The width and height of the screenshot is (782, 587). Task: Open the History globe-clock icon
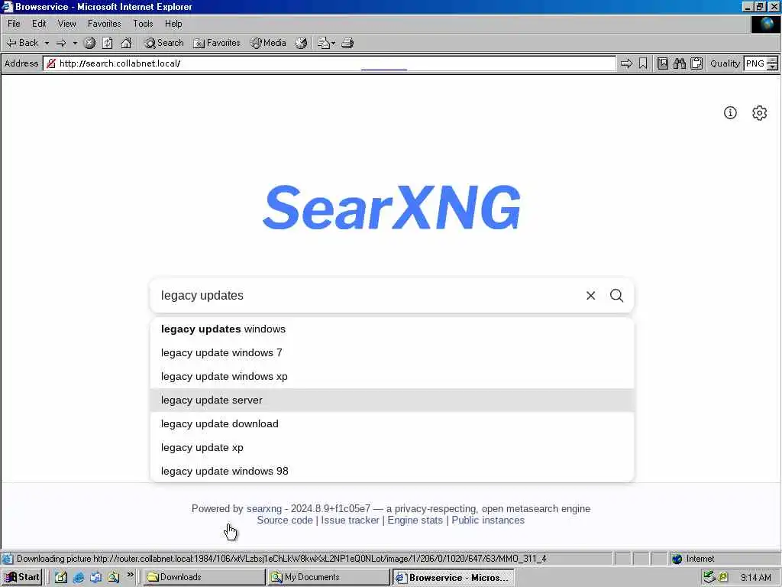301,43
